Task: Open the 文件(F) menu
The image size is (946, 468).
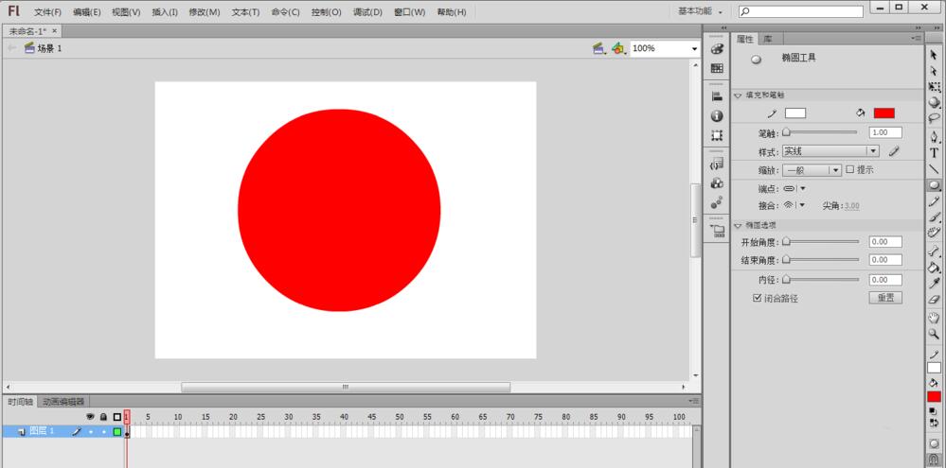Action: tap(47, 12)
